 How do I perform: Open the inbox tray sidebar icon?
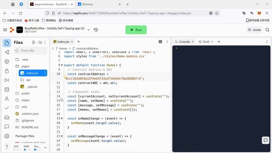pos(7,117)
